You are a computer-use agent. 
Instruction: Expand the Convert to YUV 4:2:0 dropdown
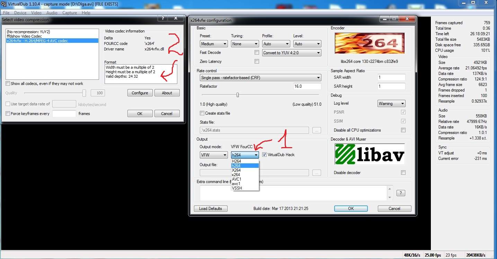[x=292, y=53]
